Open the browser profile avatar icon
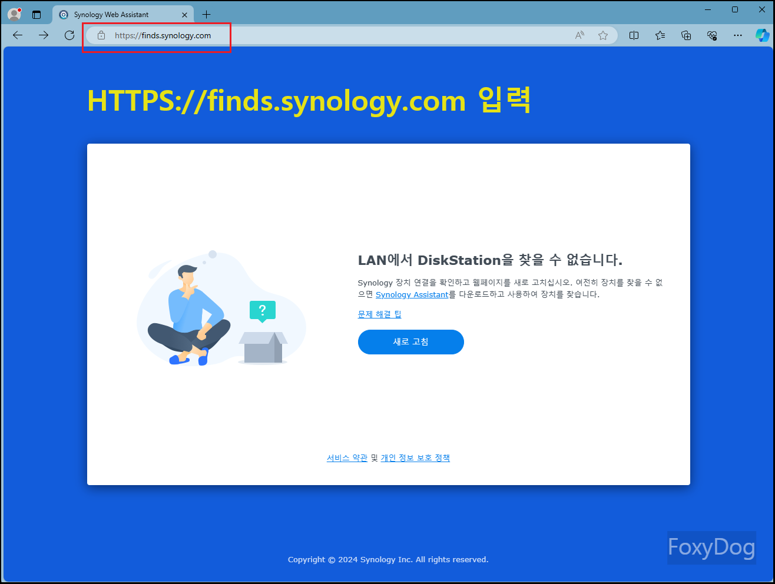775x584 pixels. (x=15, y=14)
